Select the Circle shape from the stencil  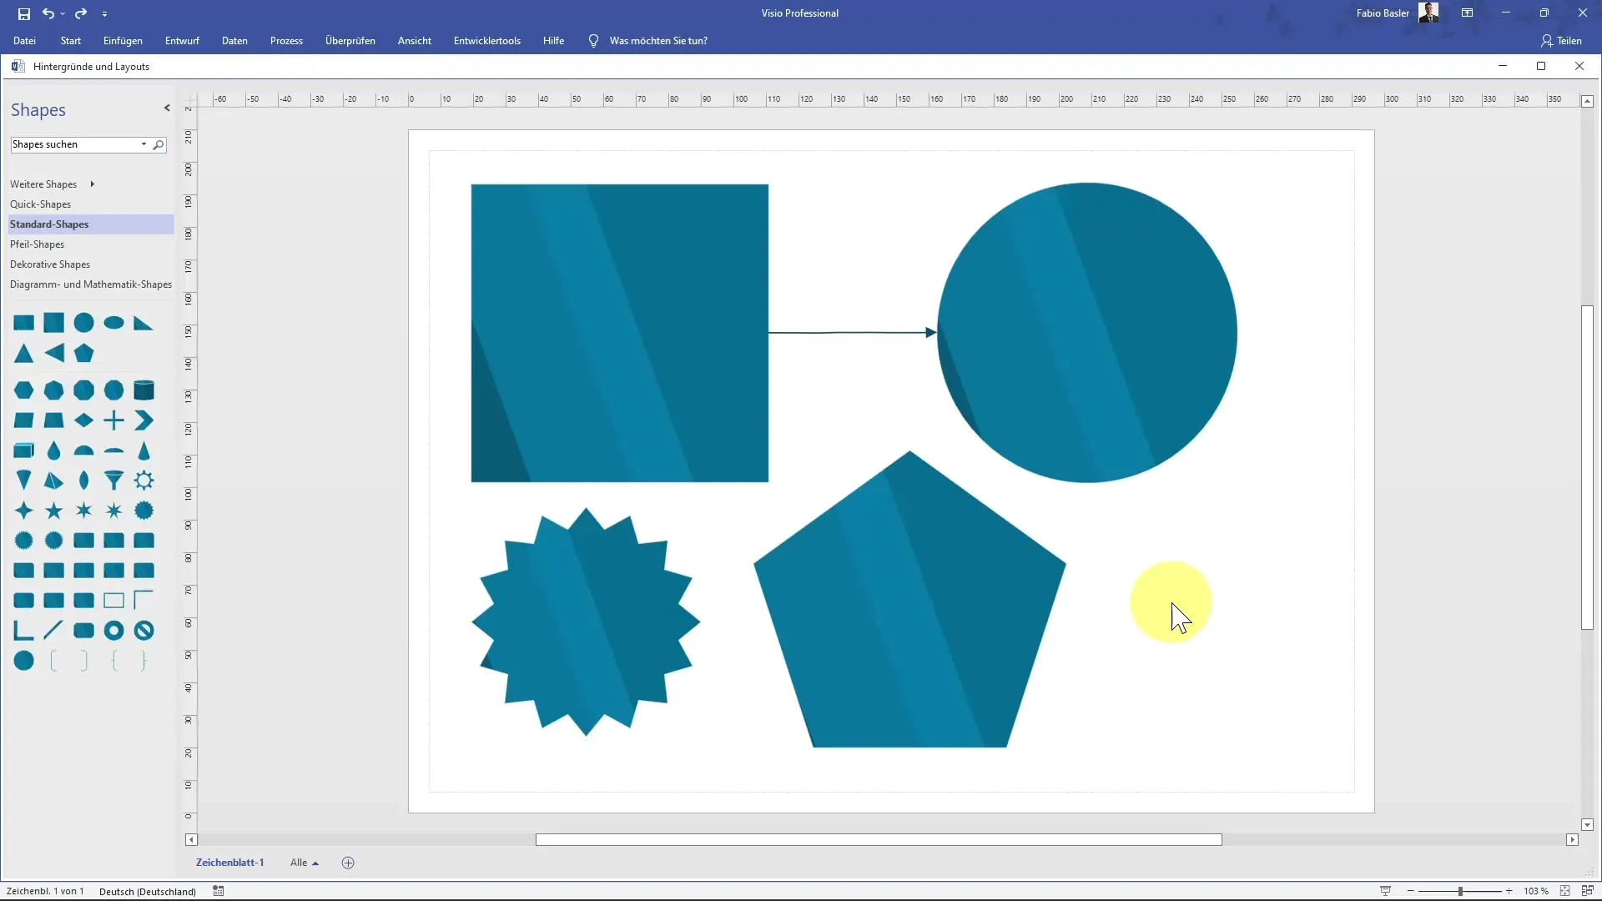(83, 323)
